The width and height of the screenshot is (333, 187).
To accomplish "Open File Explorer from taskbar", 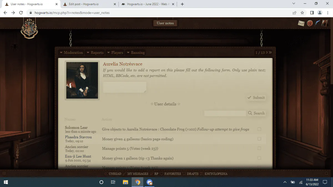I will (x=125, y=182).
